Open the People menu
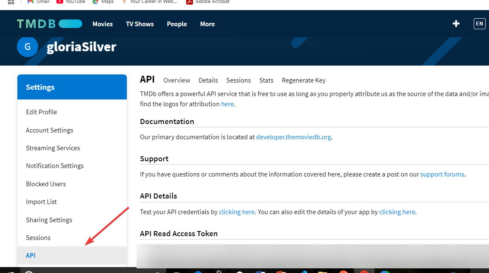The width and height of the screenshot is (489, 273). coord(177,24)
